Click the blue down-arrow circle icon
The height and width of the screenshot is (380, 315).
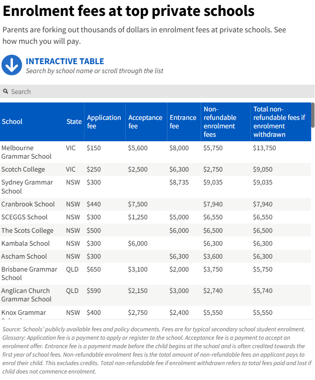(12, 65)
